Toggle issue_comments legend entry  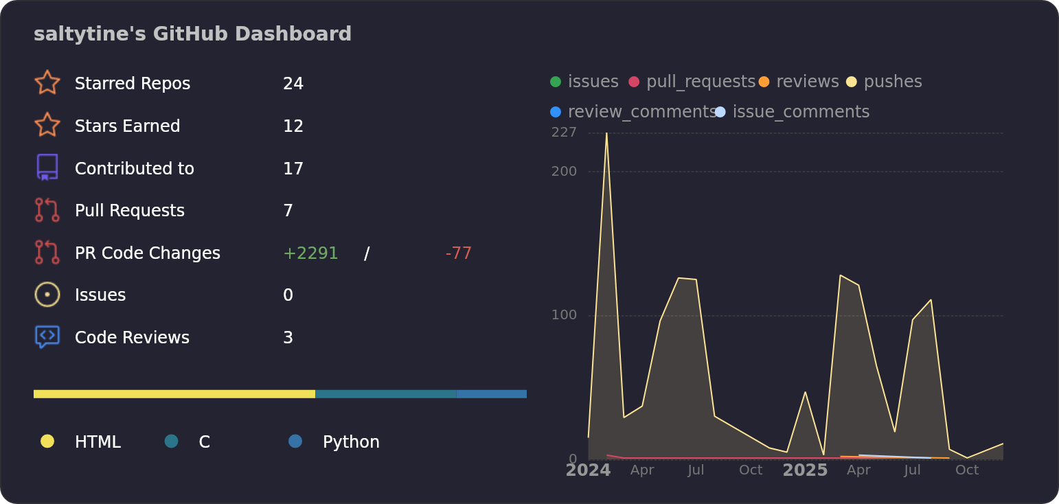coord(793,112)
